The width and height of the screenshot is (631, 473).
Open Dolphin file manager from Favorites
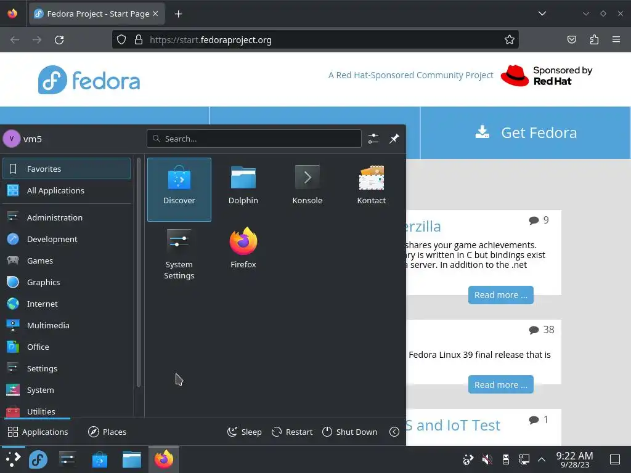[x=243, y=190]
